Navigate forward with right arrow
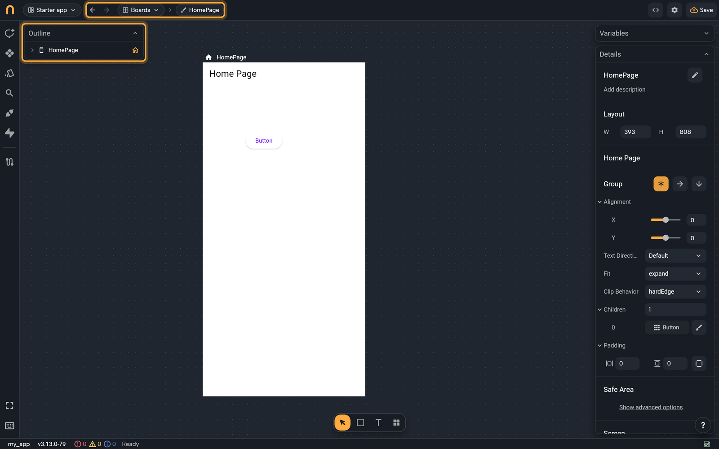Viewport: 719px width, 449px height. pos(107,10)
